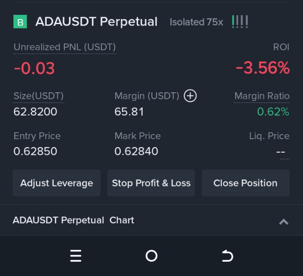Open Stop Profit & Loss settings
The width and height of the screenshot is (303, 276).
pyautogui.click(x=151, y=183)
